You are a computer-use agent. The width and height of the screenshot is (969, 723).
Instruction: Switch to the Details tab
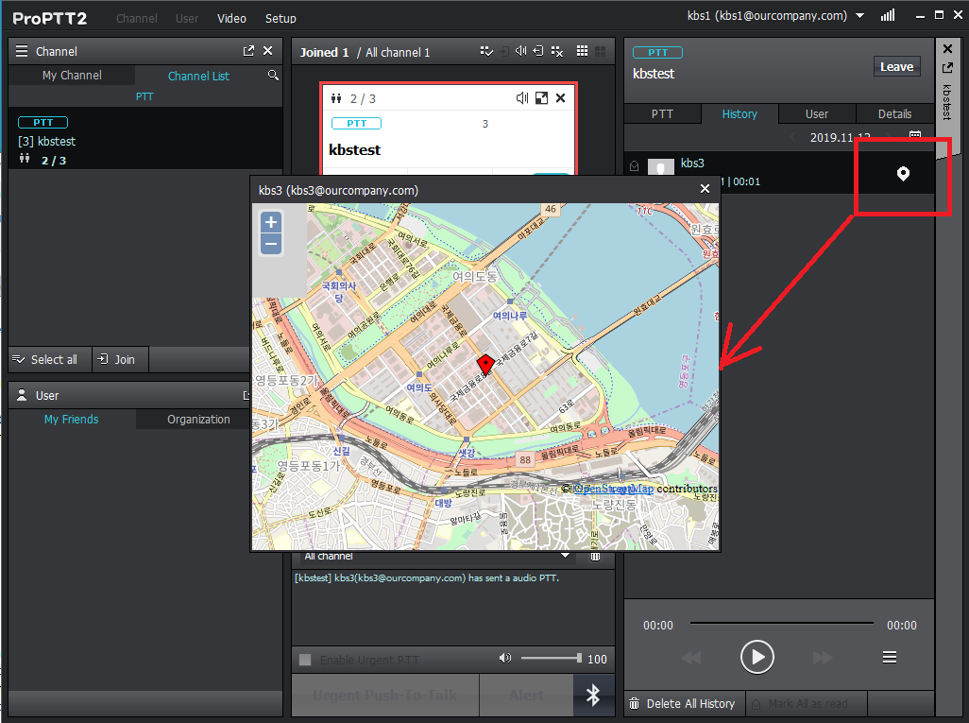click(x=894, y=113)
